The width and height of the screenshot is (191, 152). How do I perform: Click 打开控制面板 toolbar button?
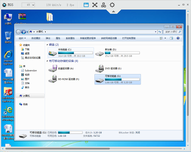coord(129,38)
